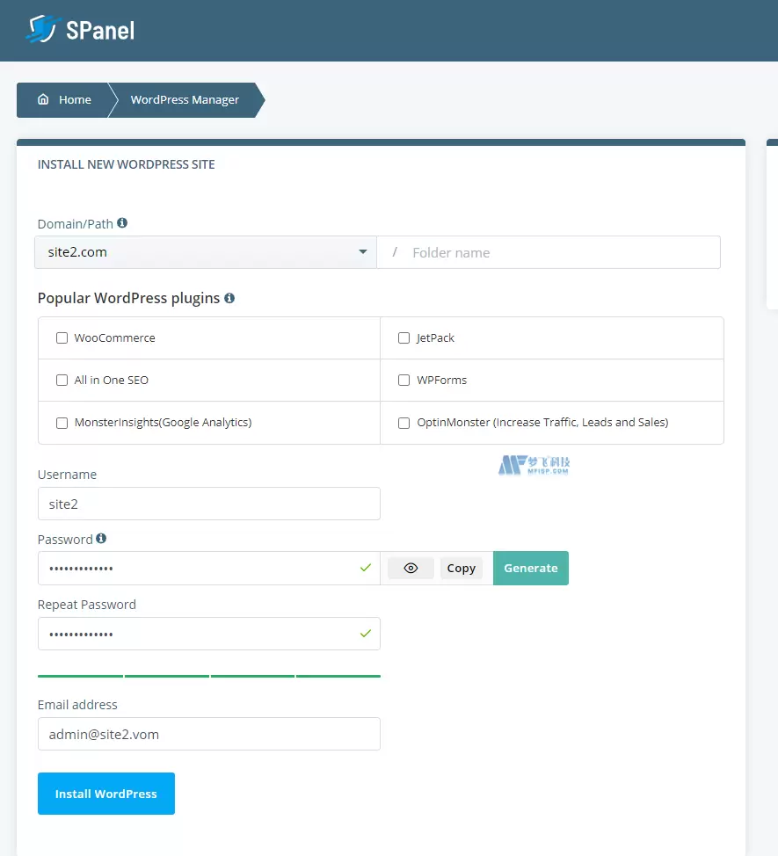Click the Folder name input field
Viewport: 778px width, 856px height.
(563, 252)
